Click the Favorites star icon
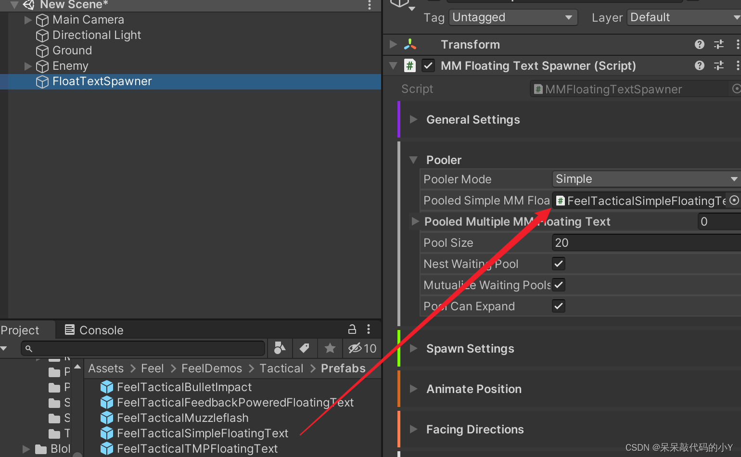Image resolution: width=741 pixels, height=457 pixels. [x=330, y=348]
